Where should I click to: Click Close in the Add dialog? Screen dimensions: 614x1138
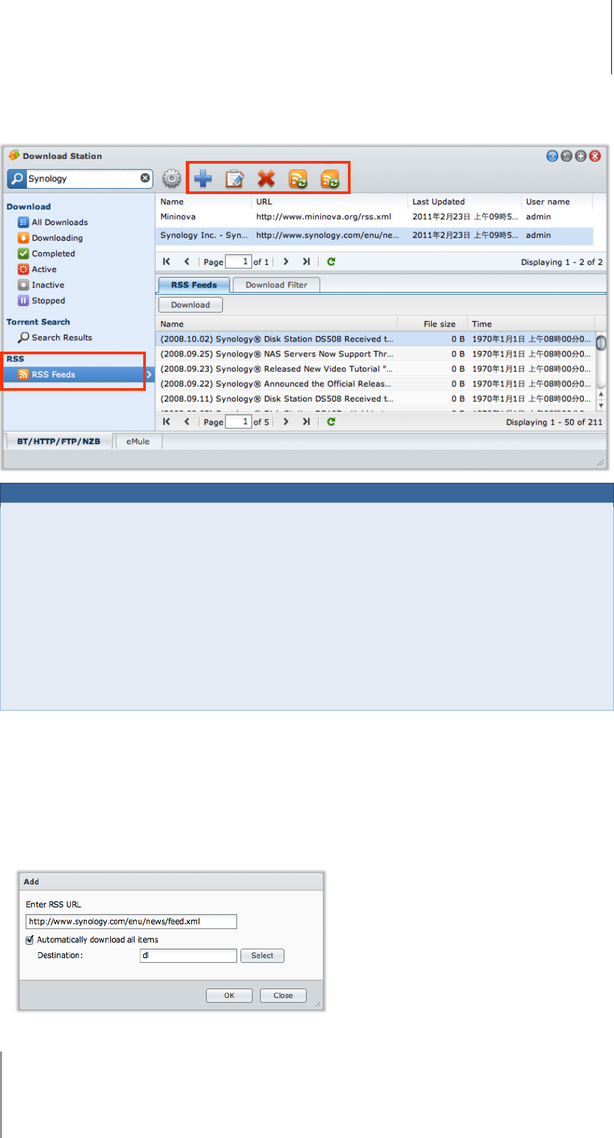click(283, 995)
